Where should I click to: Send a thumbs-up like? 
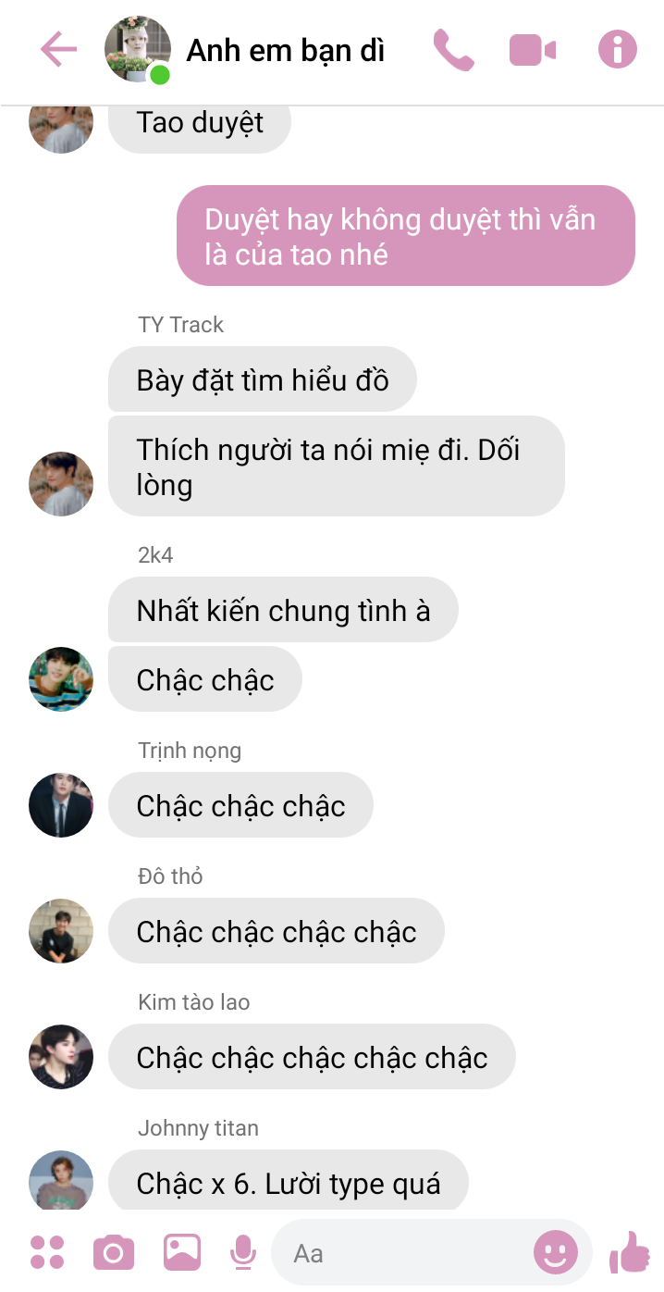(x=630, y=1252)
